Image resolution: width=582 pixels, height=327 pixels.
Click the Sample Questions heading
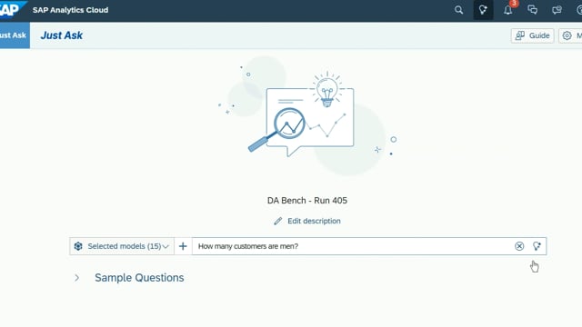tap(139, 278)
